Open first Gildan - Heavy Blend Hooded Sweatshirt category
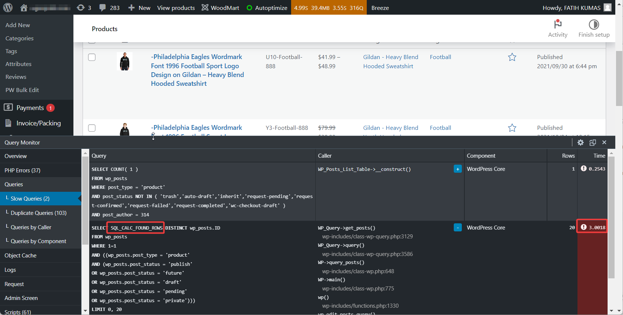The image size is (623, 315). tap(391, 62)
